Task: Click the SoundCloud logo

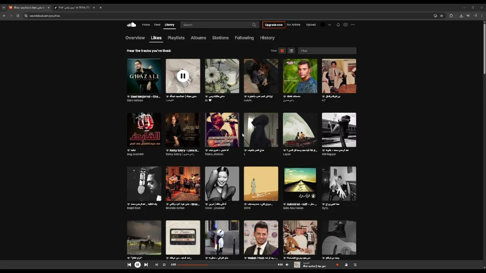Action: click(x=131, y=25)
